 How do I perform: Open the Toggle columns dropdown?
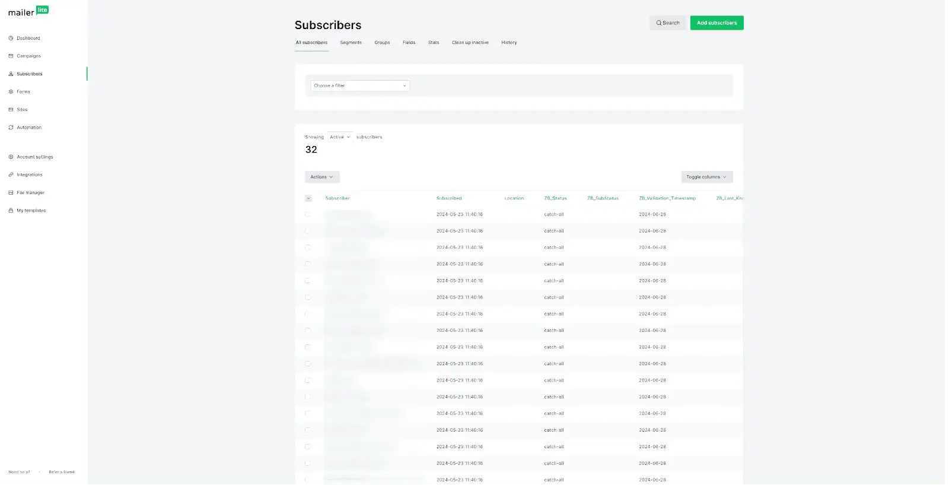[x=706, y=177]
